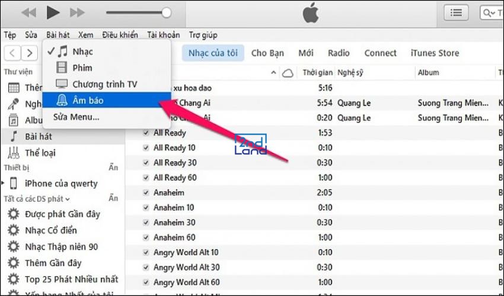Viewport: 504px width, 296px height.
Task: Open Thêm Gần đây playlist
Action: click(x=53, y=263)
